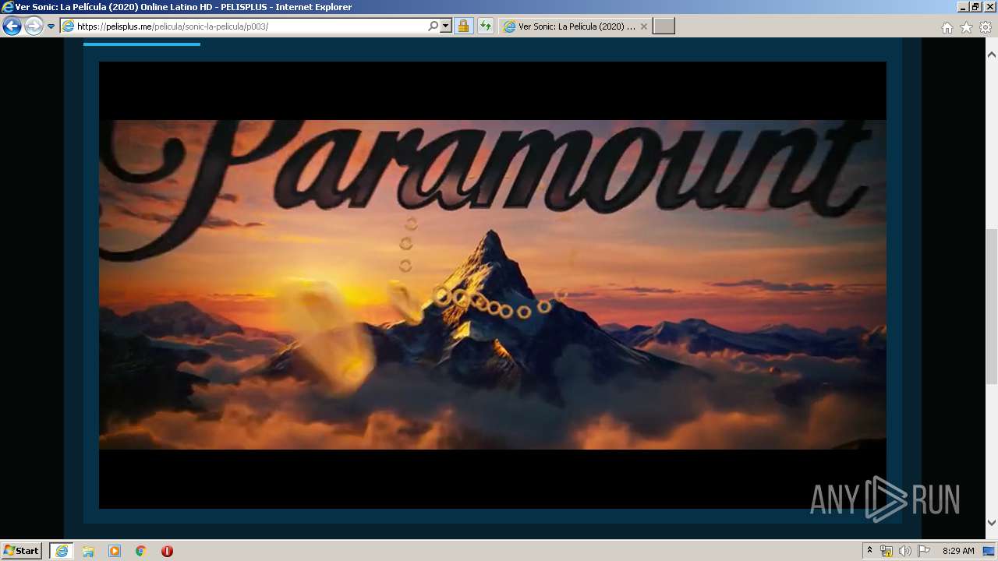The height and width of the screenshot is (561, 998).
Task: Select the pelisplus.me address bar URL
Action: tap(172, 26)
